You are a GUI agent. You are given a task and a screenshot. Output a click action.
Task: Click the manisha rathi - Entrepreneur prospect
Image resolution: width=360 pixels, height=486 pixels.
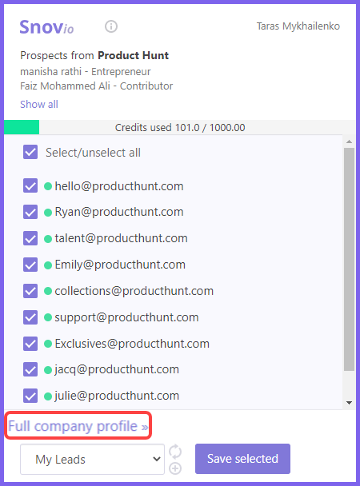coord(86,72)
